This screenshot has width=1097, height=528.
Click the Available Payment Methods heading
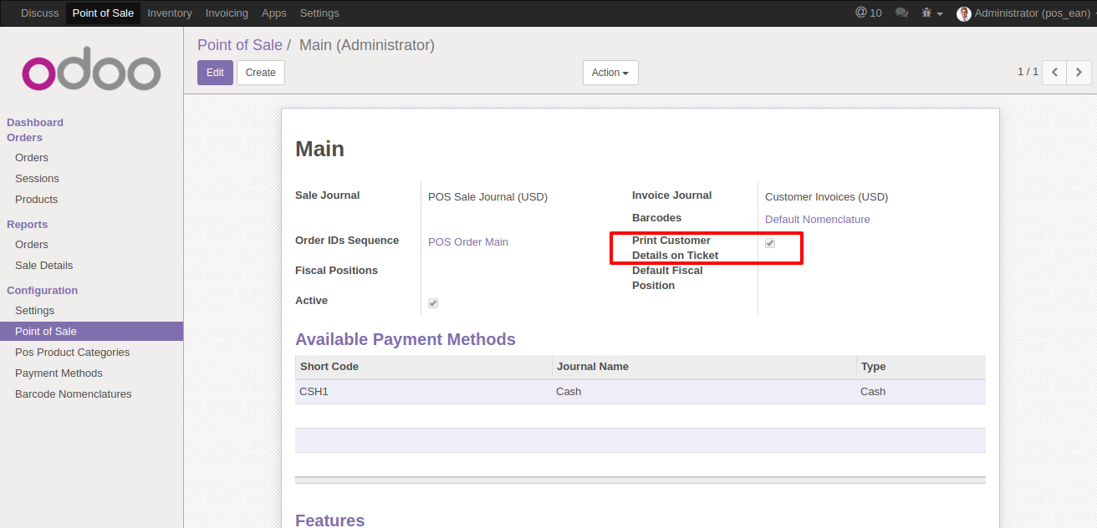click(406, 339)
